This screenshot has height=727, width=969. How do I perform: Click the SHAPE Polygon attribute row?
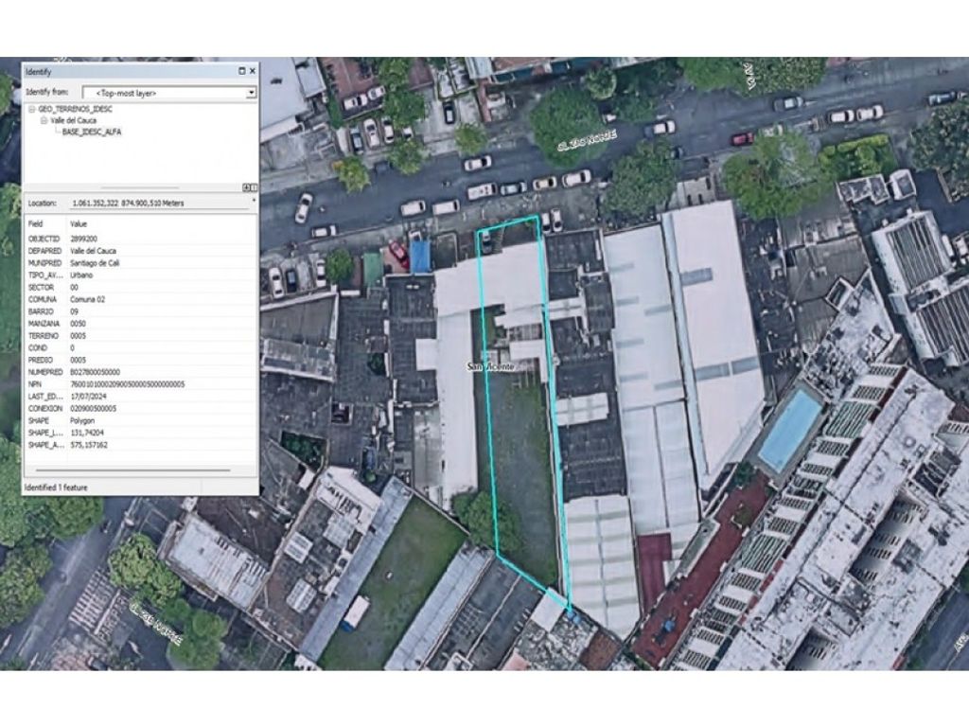[x=95, y=420]
